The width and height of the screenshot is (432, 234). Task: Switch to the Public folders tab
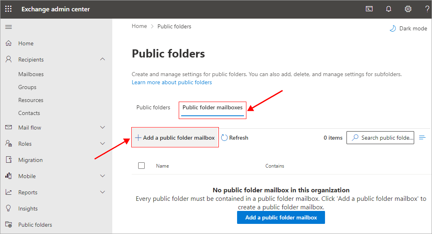153,107
